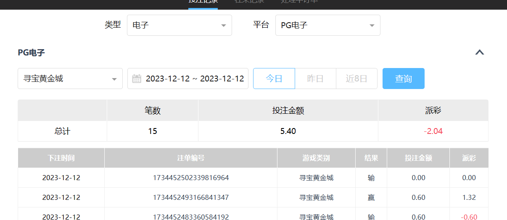Collapse the PG电子 section with chevron
Image resolution: width=507 pixels, height=220 pixels.
coord(479,52)
